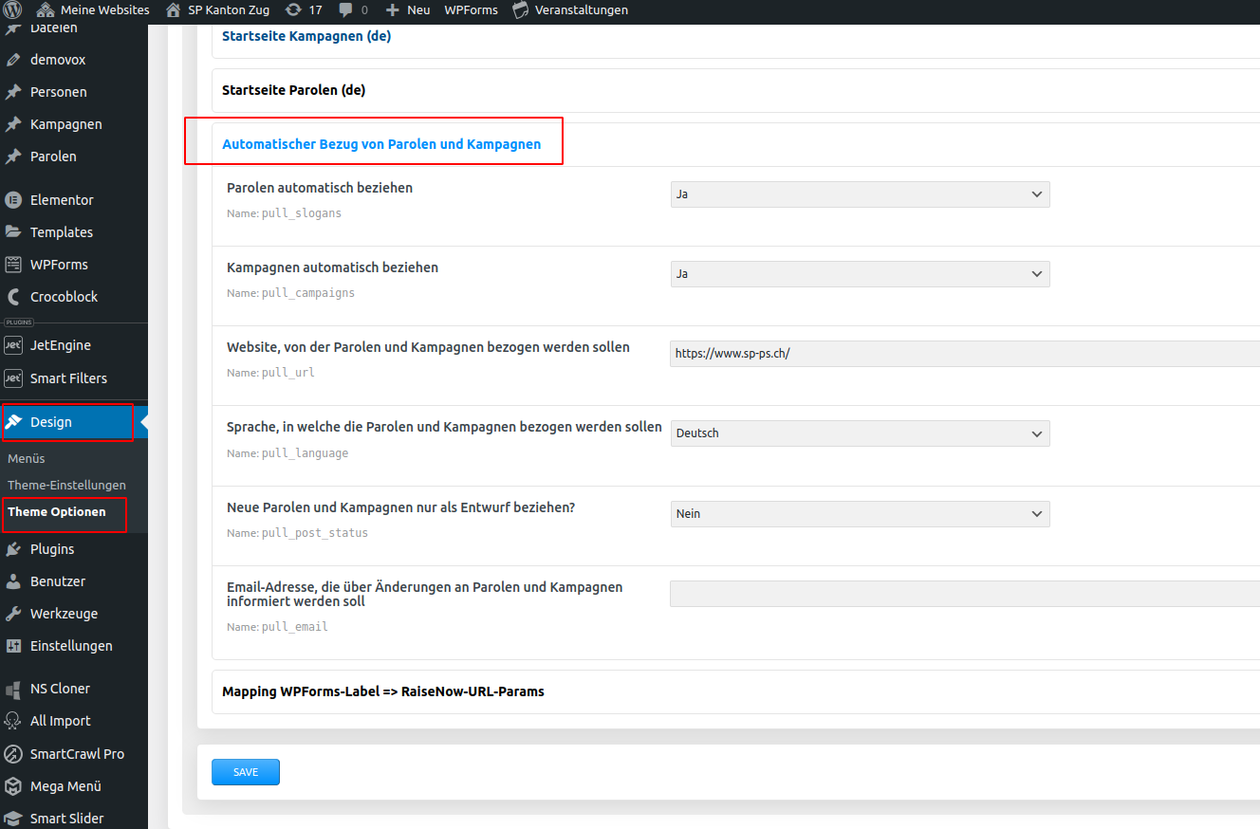
Task: Click the updates icon showing 17
Action: tap(294, 10)
